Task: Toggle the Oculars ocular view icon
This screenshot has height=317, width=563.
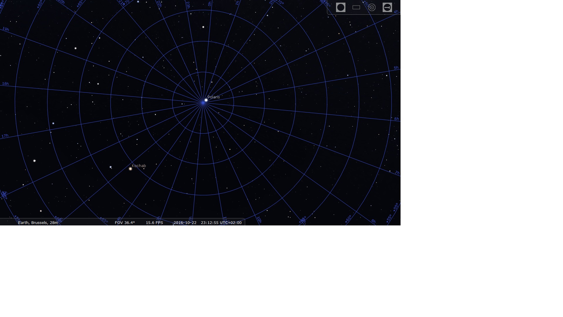Action: click(x=340, y=7)
